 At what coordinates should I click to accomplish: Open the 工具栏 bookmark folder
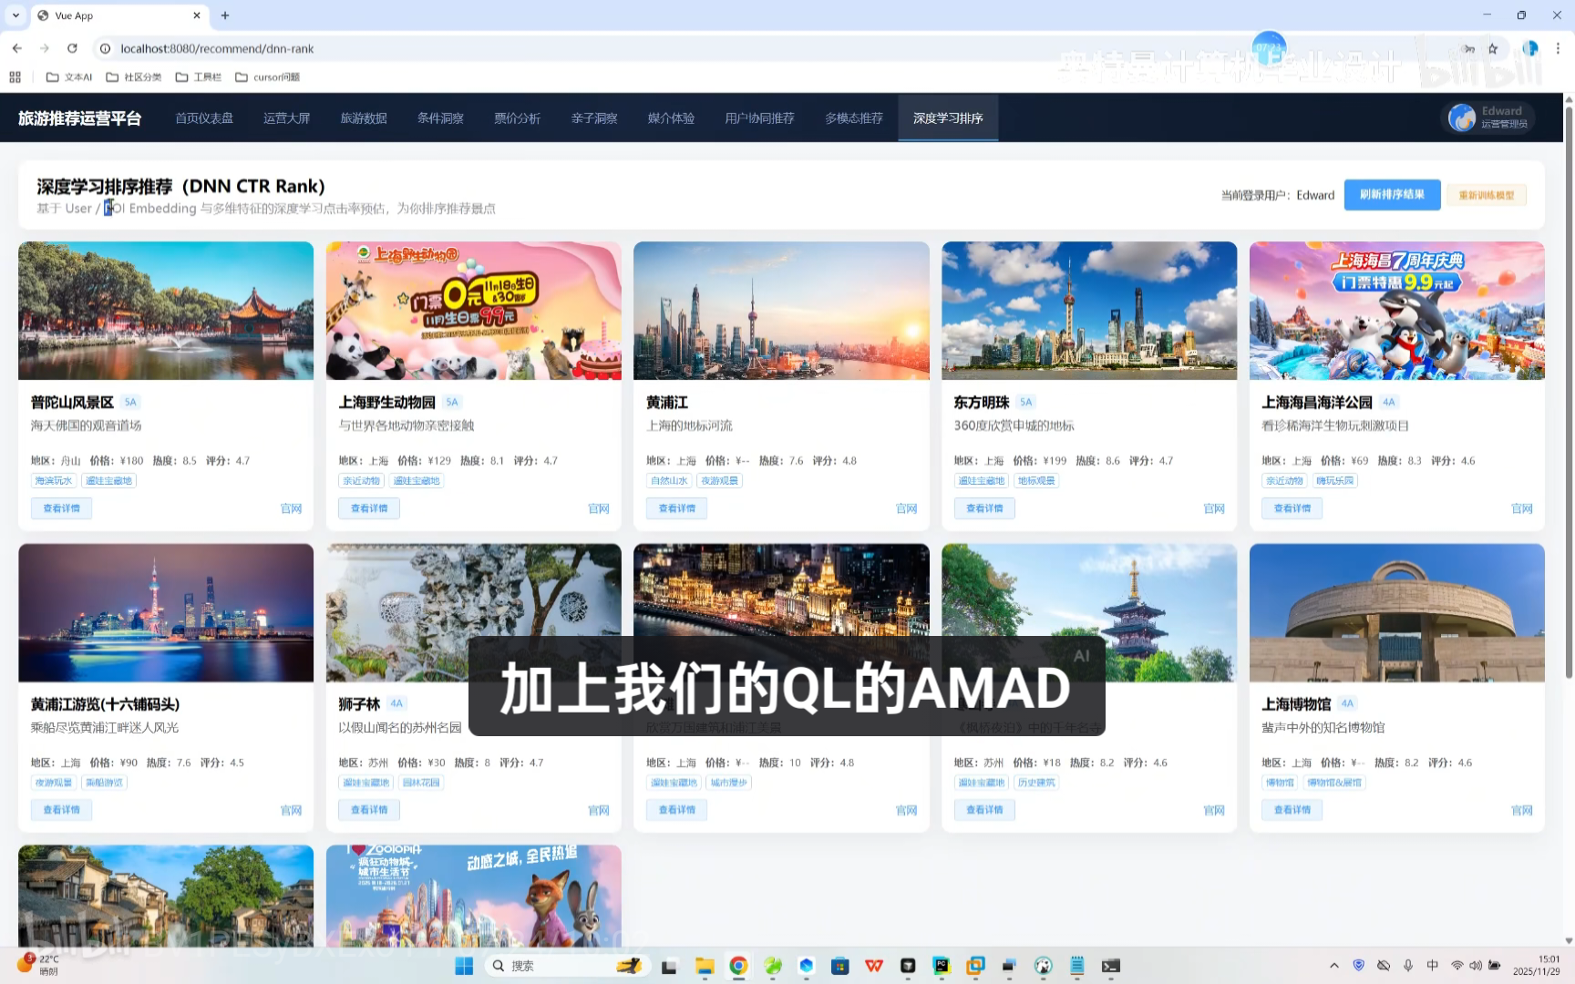click(199, 77)
